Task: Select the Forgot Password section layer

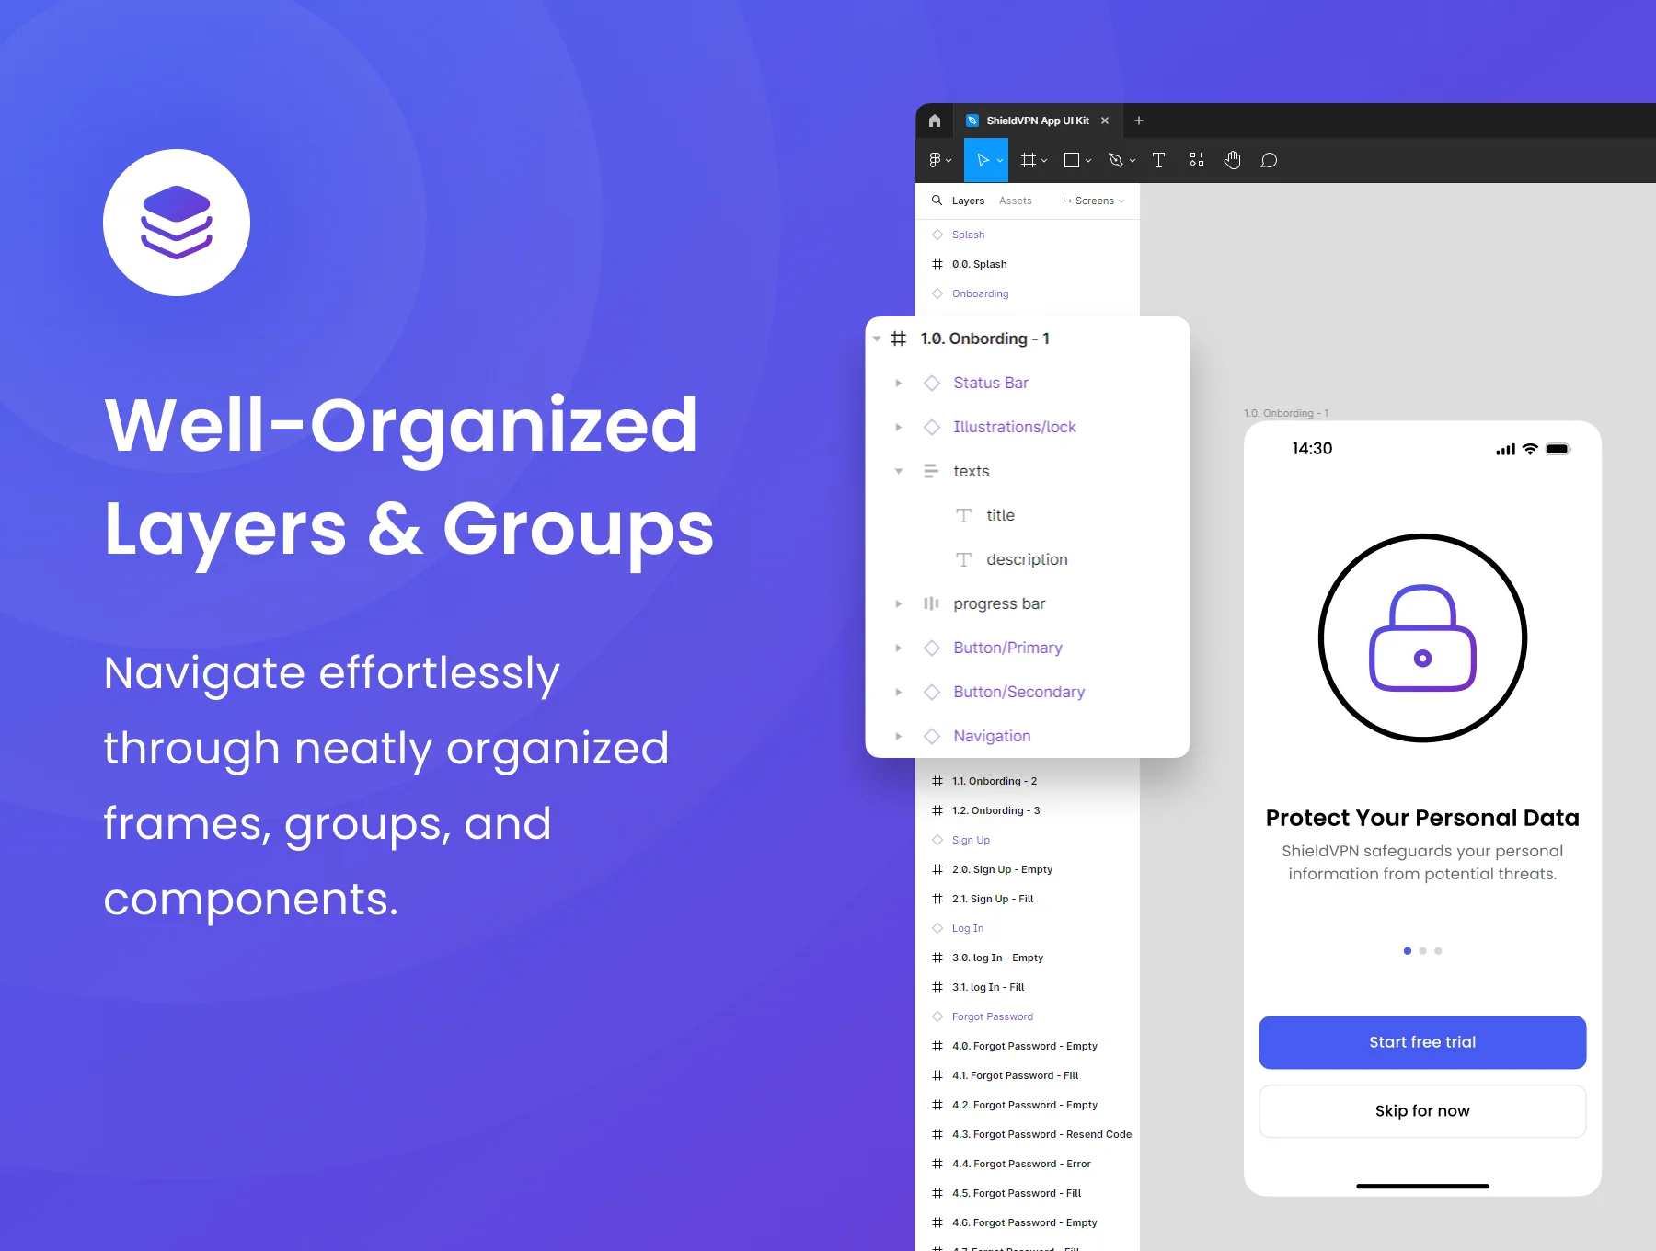Action: [x=1028, y=1016]
